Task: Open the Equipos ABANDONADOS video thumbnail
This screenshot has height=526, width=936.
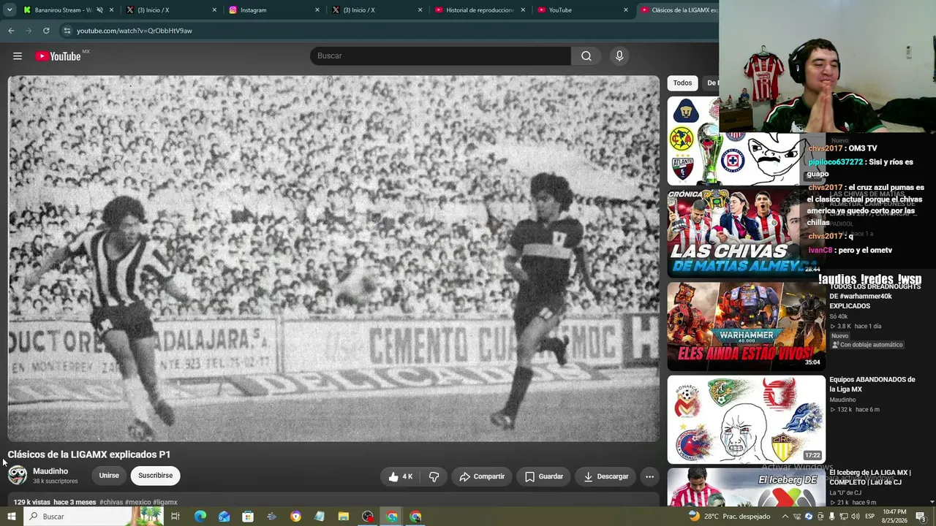Action: [x=746, y=419]
